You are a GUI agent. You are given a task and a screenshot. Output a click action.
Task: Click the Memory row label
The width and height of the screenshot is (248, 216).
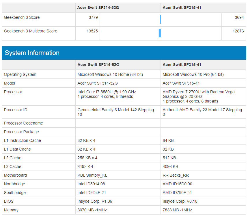tap(11, 210)
